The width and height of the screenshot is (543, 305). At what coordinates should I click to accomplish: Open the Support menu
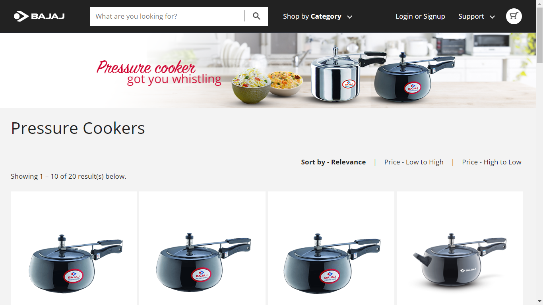pyautogui.click(x=471, y=16)
